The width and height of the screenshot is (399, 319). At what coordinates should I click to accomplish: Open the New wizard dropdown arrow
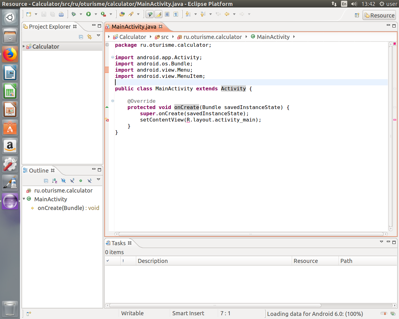(x=36, y=14)
